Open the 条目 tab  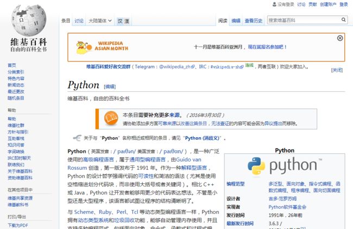[x=66, y=21]
